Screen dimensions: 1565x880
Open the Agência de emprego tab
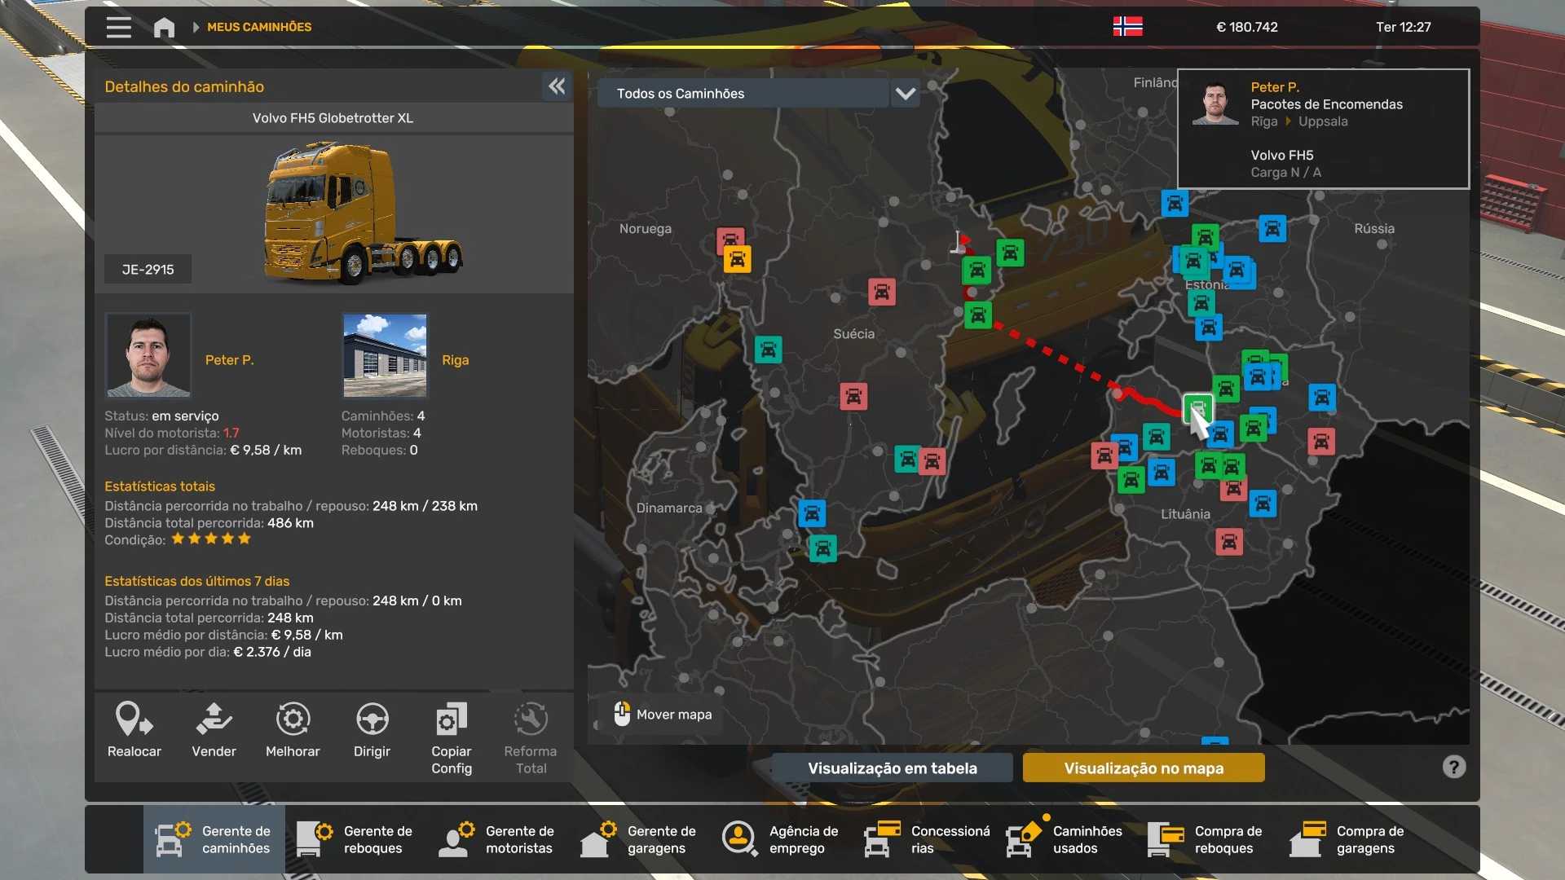pyautogui.click(x=782, y=839)
